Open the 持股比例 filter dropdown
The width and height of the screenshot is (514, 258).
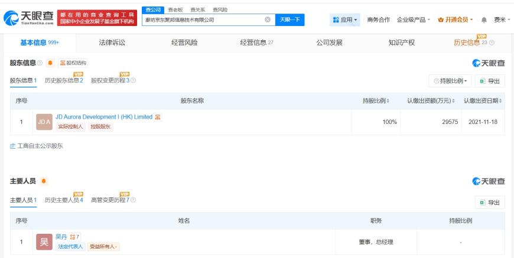pos(450,81)
